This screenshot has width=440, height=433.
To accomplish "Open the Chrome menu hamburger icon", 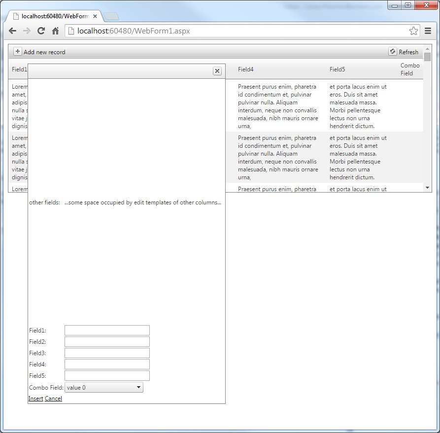I will [x=428, y=31].
